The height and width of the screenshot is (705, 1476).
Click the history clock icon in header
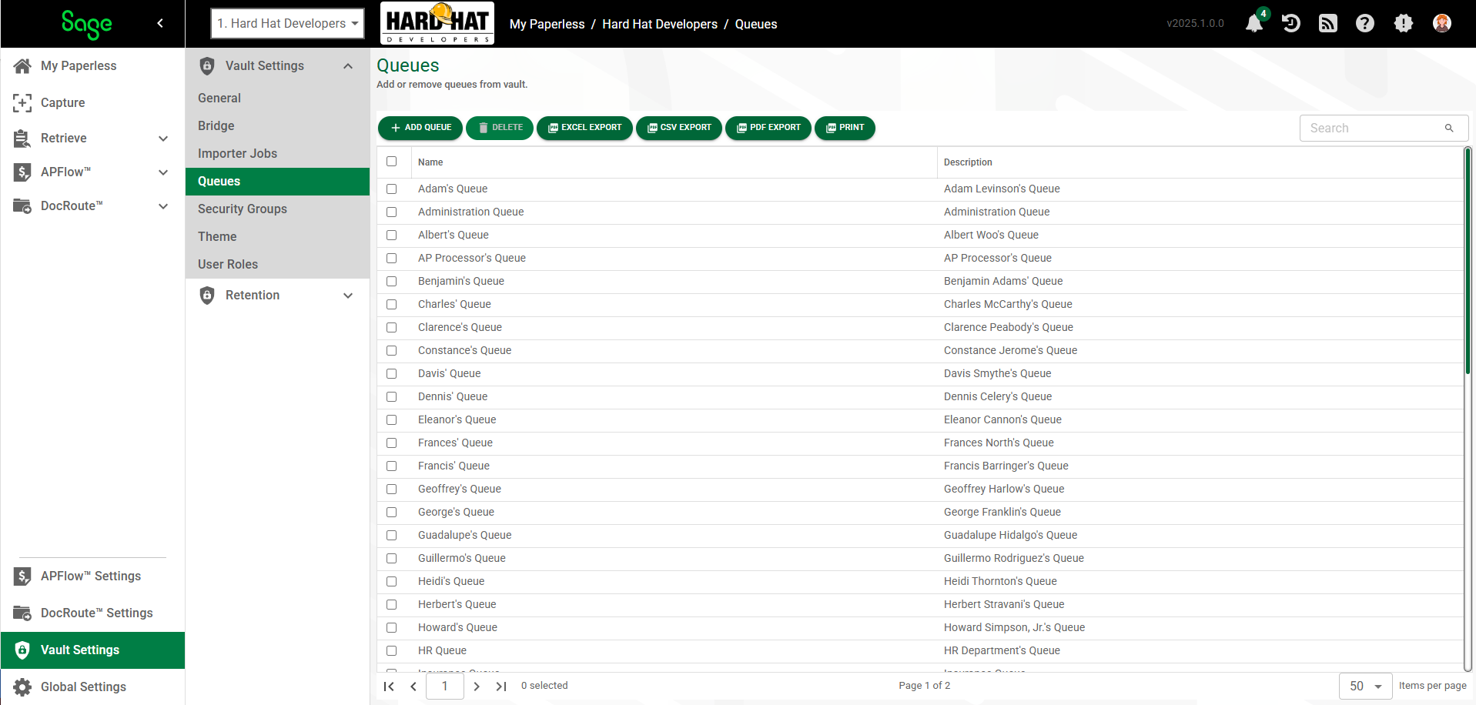tap(1291, 23)
